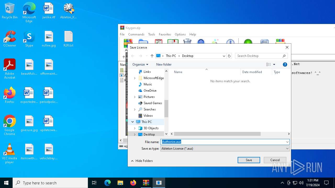This screenshot has height=188, width=335.
Task: Click the File name input field
Action: [x=225, y=142]
